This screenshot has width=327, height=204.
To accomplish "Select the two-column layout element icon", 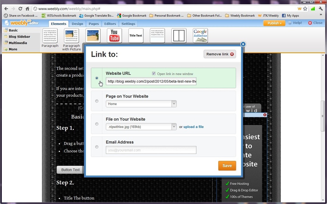I will (x=179, y=36).
